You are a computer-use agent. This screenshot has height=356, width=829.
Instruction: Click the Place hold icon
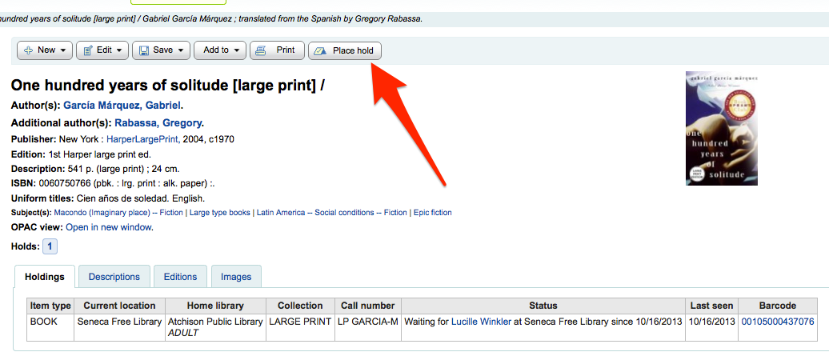320,50
